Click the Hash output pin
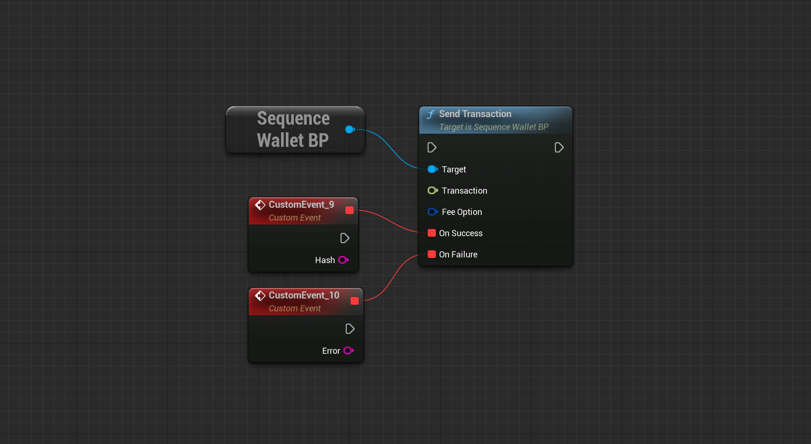Viewport: 811px width, 444px height. pyautogui.click(x=344, y=260)
